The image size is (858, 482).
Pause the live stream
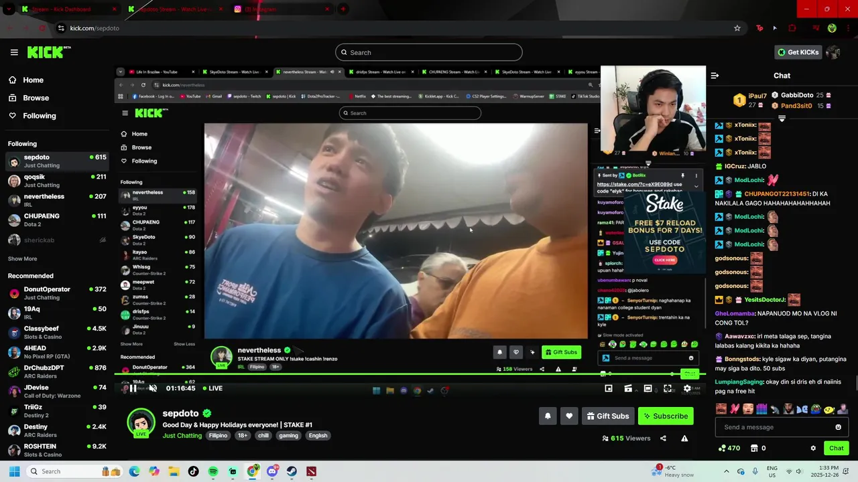pos(133,388)
